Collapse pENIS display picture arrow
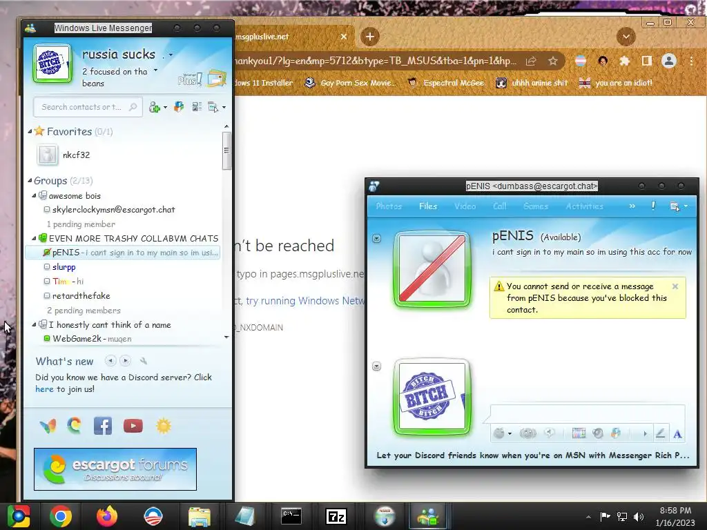Image resolution: width=707 pixels, height=530 pixels. (377, 238)
